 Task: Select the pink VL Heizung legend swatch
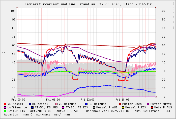56,104
